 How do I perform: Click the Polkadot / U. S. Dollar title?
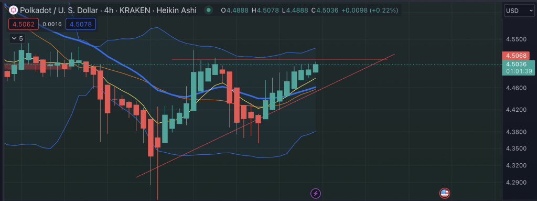[59, 10]
